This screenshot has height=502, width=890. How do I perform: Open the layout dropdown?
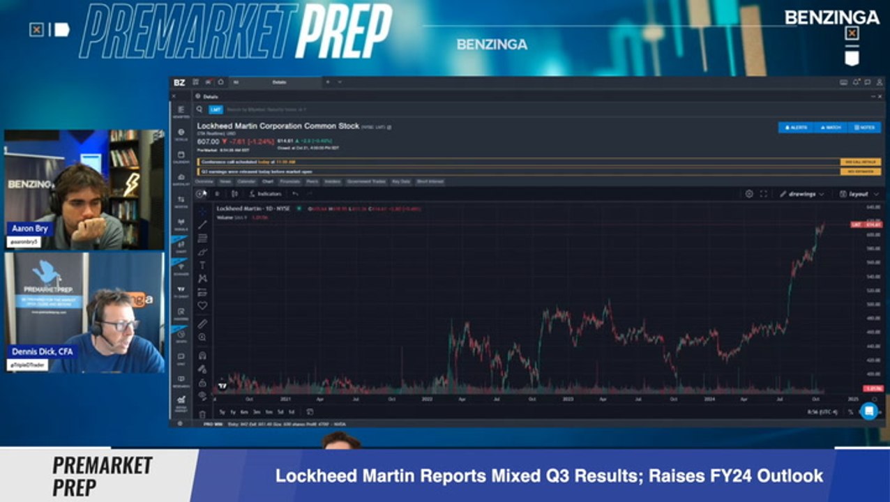859,194
